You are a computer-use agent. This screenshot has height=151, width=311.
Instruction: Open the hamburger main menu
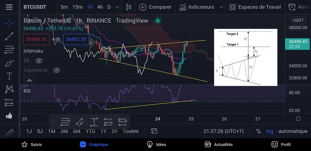tap(9, 7)
